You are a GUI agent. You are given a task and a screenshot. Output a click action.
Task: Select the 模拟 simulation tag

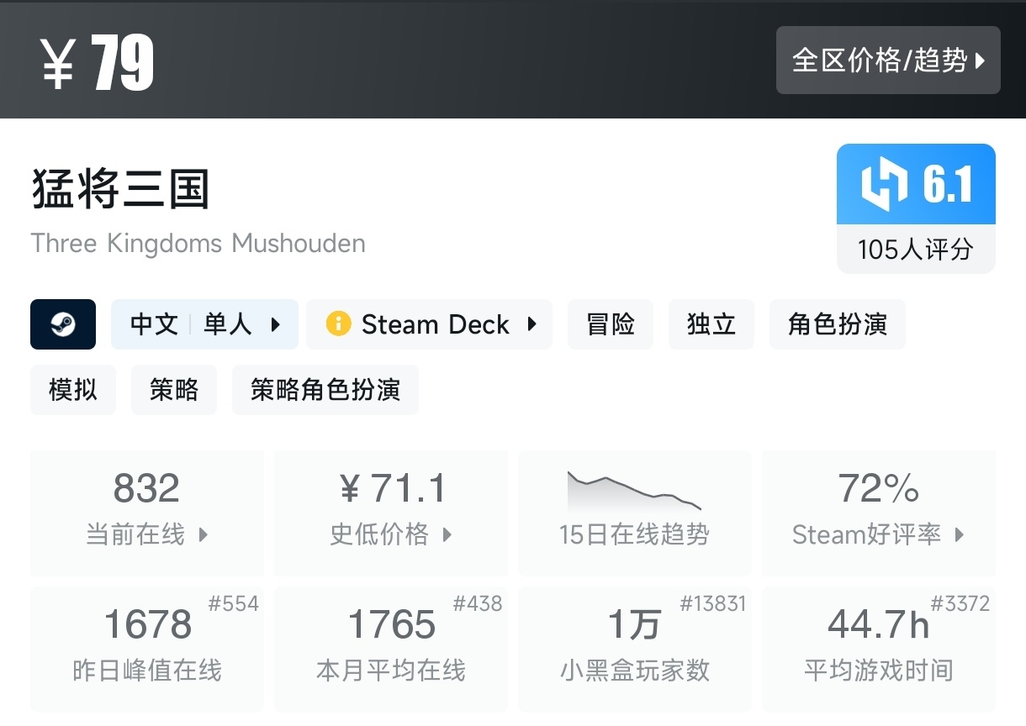[73, 390]
